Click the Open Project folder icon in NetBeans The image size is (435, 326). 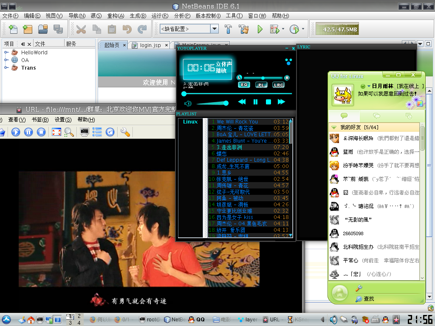43,29
